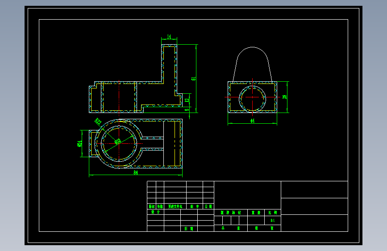Select the 签字 title block label
The height and width of the screenshot is (251, 387).
195,206
